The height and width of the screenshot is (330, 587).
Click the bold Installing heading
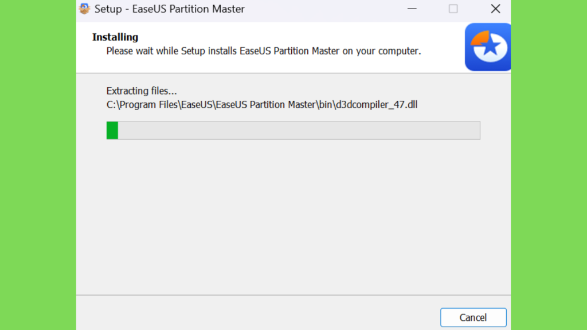click(115, 37)
